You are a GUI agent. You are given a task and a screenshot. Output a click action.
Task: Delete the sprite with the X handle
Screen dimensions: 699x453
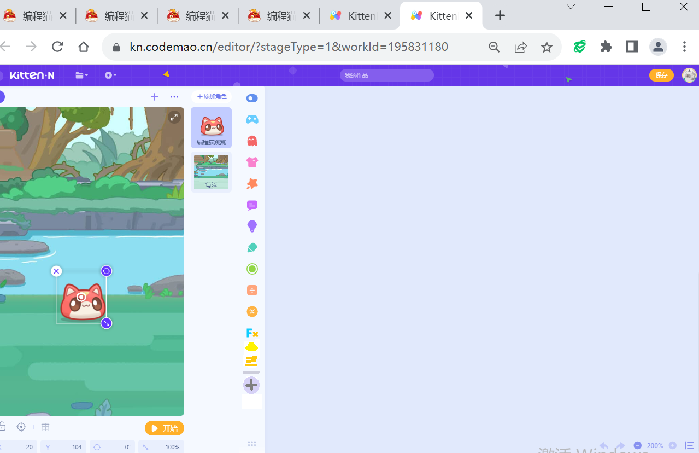[56, 271]
